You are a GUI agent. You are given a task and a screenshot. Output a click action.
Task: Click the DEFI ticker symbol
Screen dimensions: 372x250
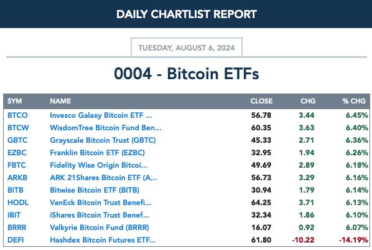click(16, 240)
